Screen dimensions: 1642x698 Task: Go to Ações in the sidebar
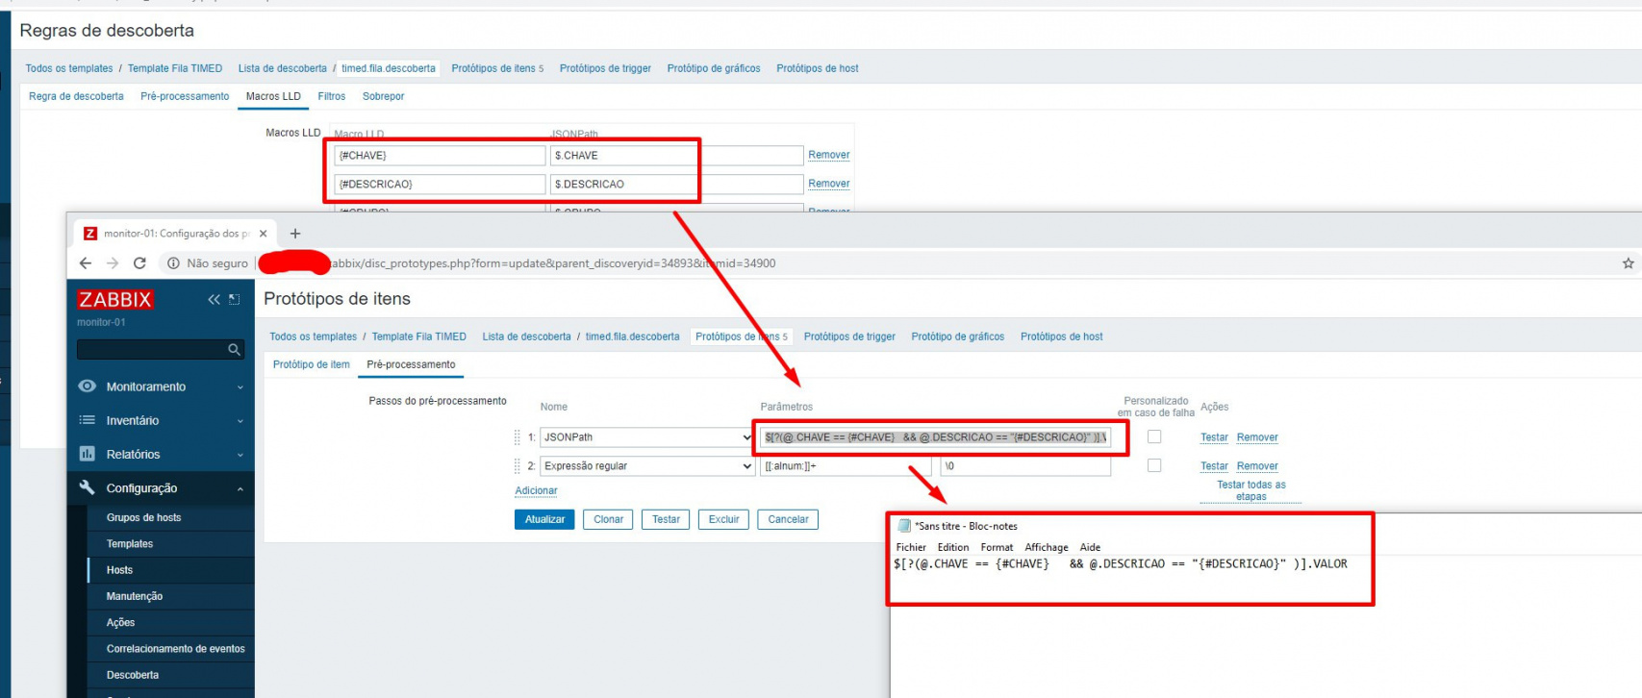pos(120,623)
